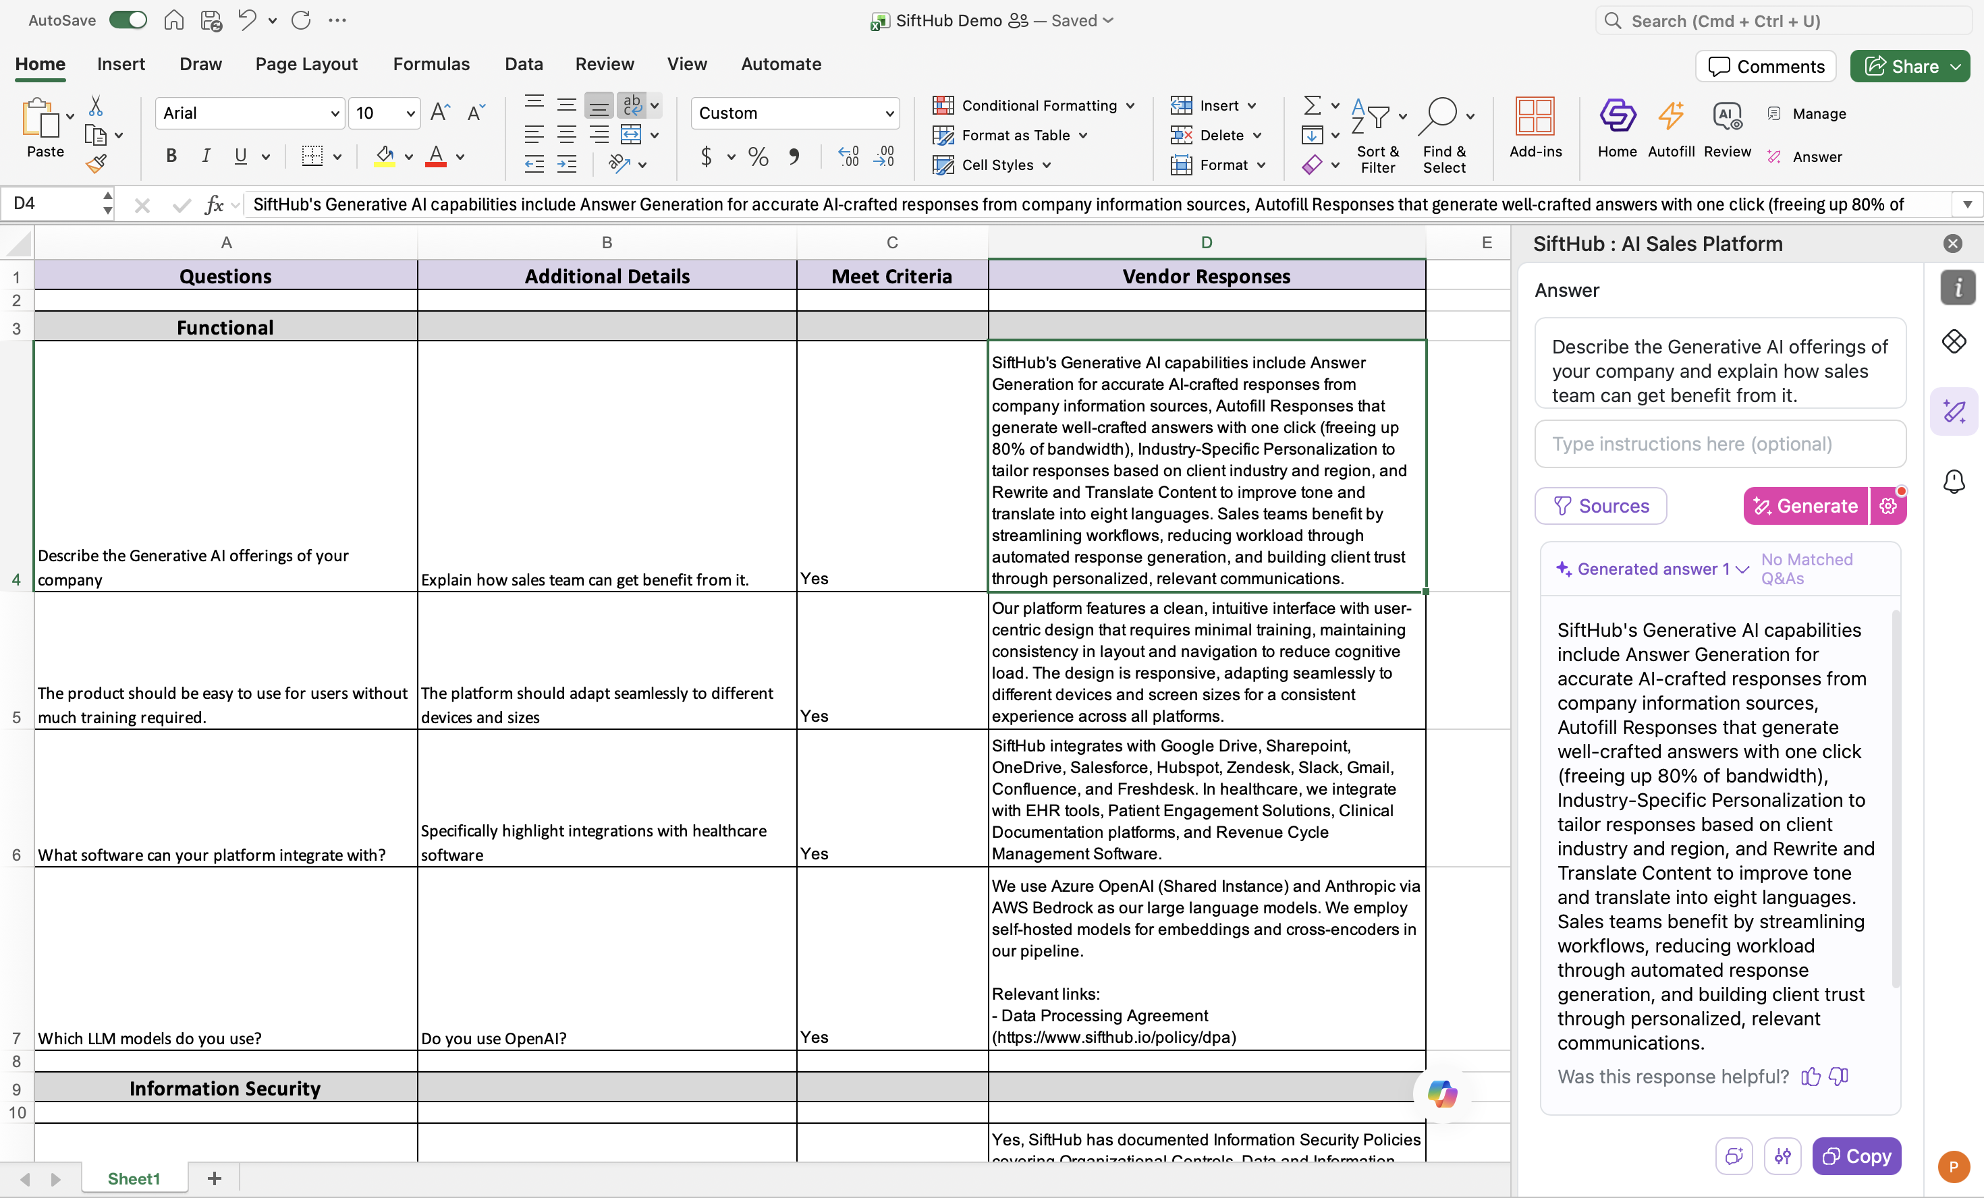
Task: Click the Copilot floating icon
Action: point(1441,1093)
